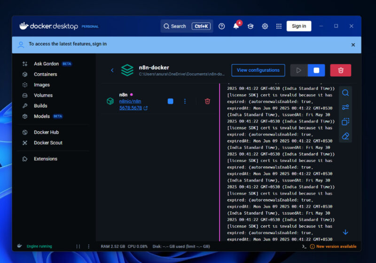Stop the n8n-docker stack
The image size is (376, 263).
coord(316,70)
